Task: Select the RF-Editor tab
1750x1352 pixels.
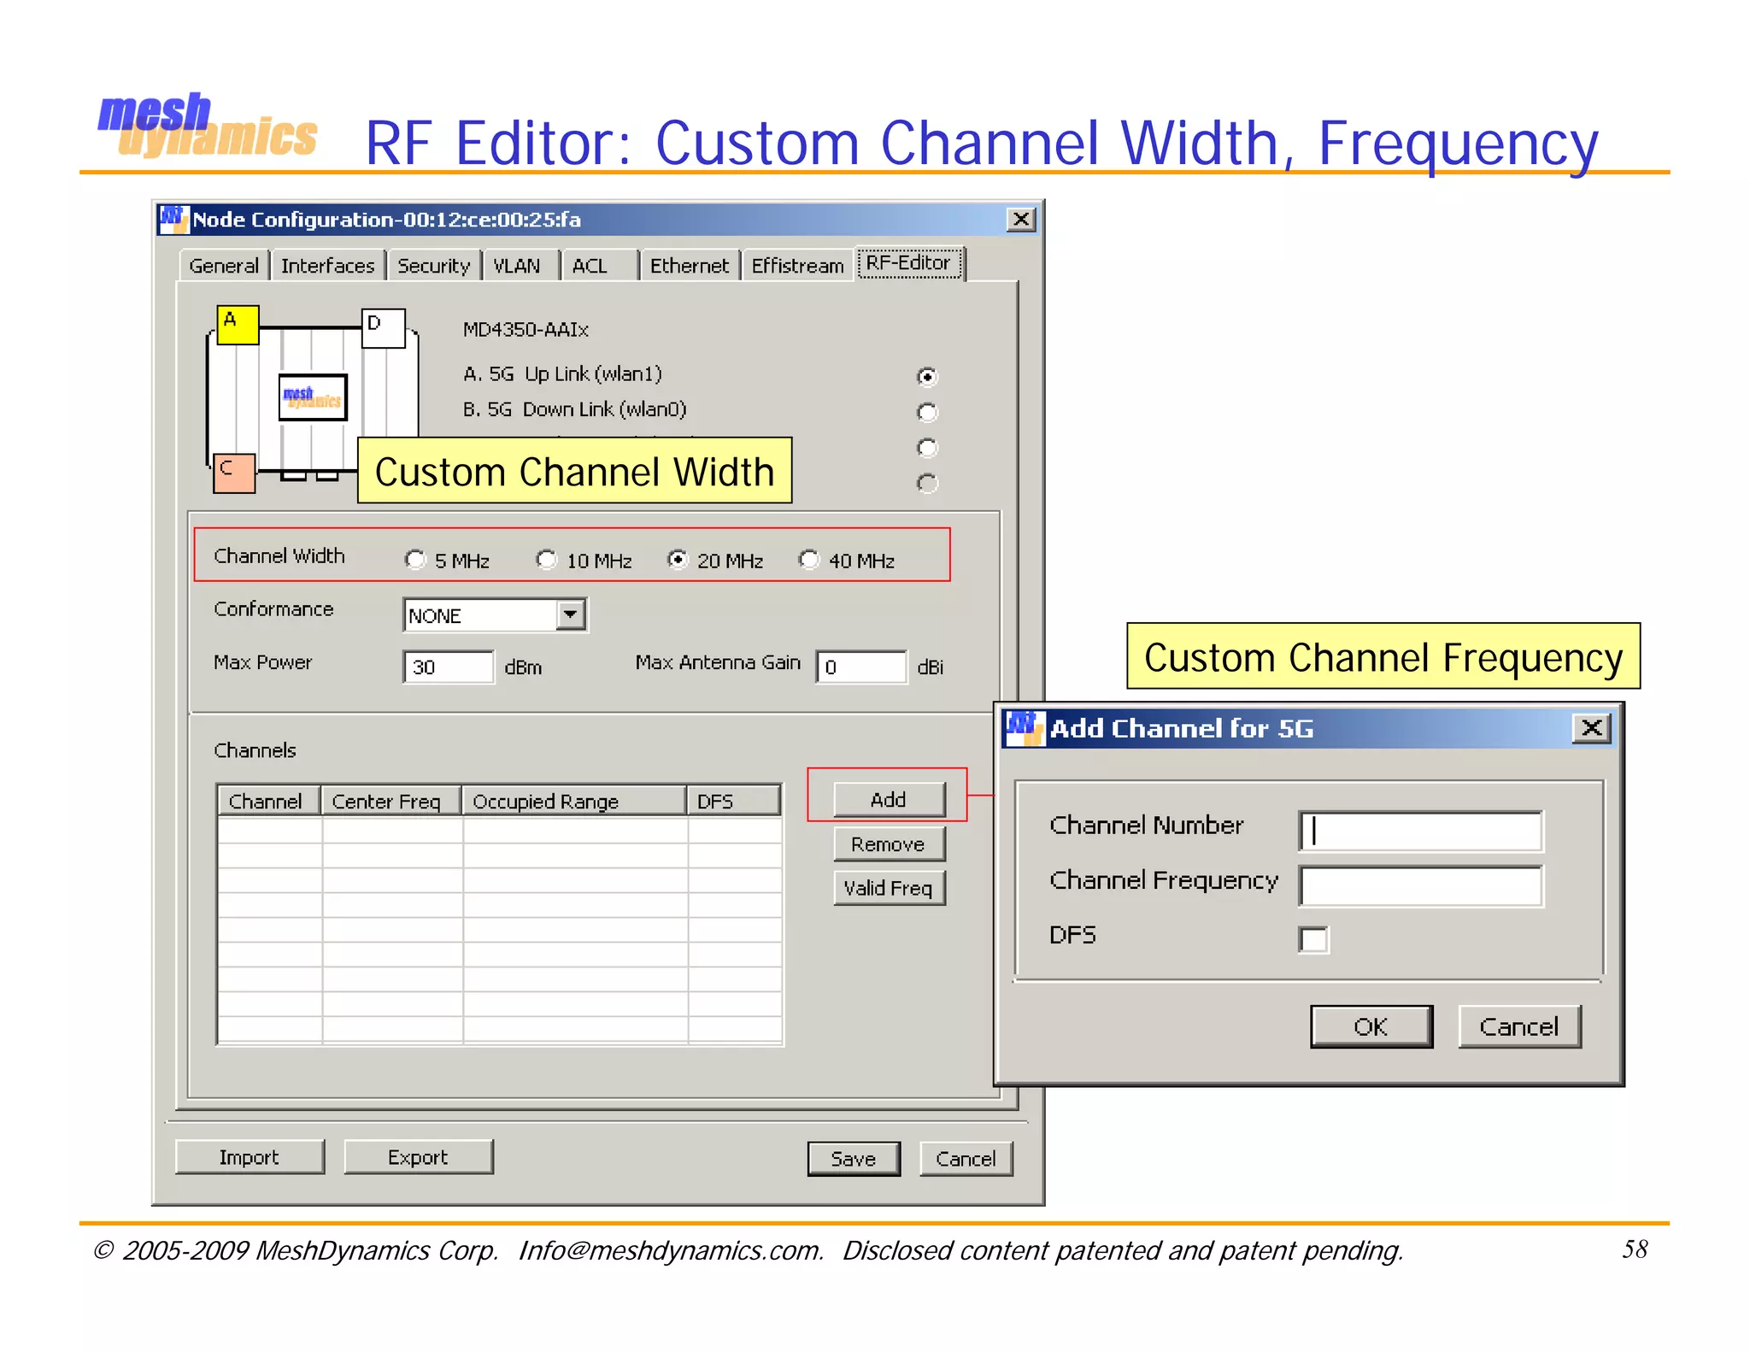Action: 909,263
